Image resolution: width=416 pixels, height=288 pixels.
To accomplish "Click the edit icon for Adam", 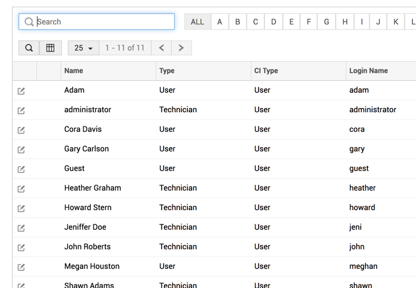I will [21, 91].
